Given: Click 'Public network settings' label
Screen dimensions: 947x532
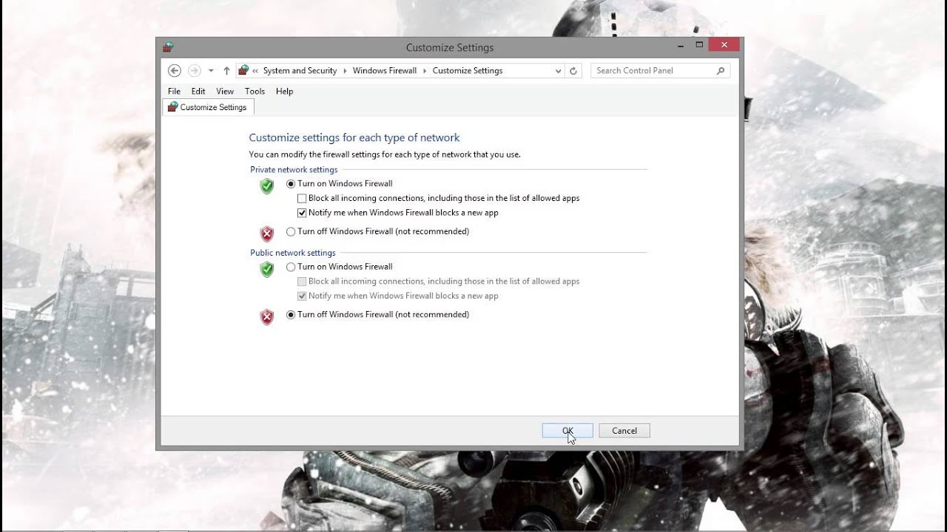Looking at the screenshot, I should [x=293, y=253].
